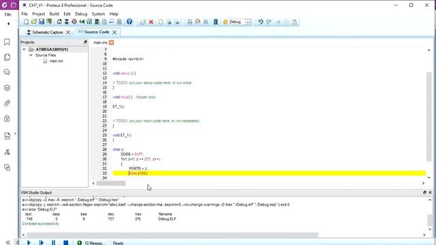Click code editor vertical scroll down arrow

tap(429, 178)
